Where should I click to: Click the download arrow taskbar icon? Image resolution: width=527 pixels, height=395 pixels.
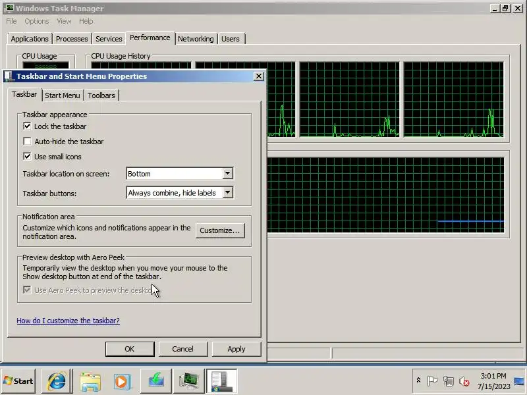coord(155,381)
